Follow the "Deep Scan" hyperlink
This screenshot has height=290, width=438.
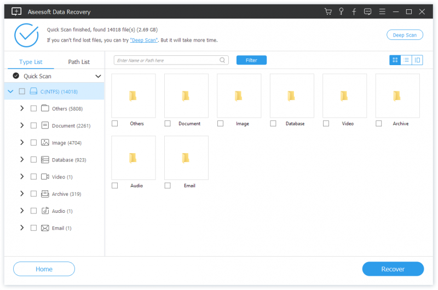(144, 40)
